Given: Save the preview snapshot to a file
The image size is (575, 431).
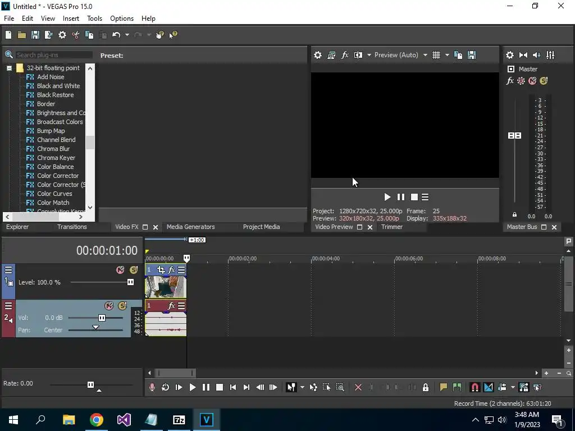Looking at the screenshot, I should [472, 55].
